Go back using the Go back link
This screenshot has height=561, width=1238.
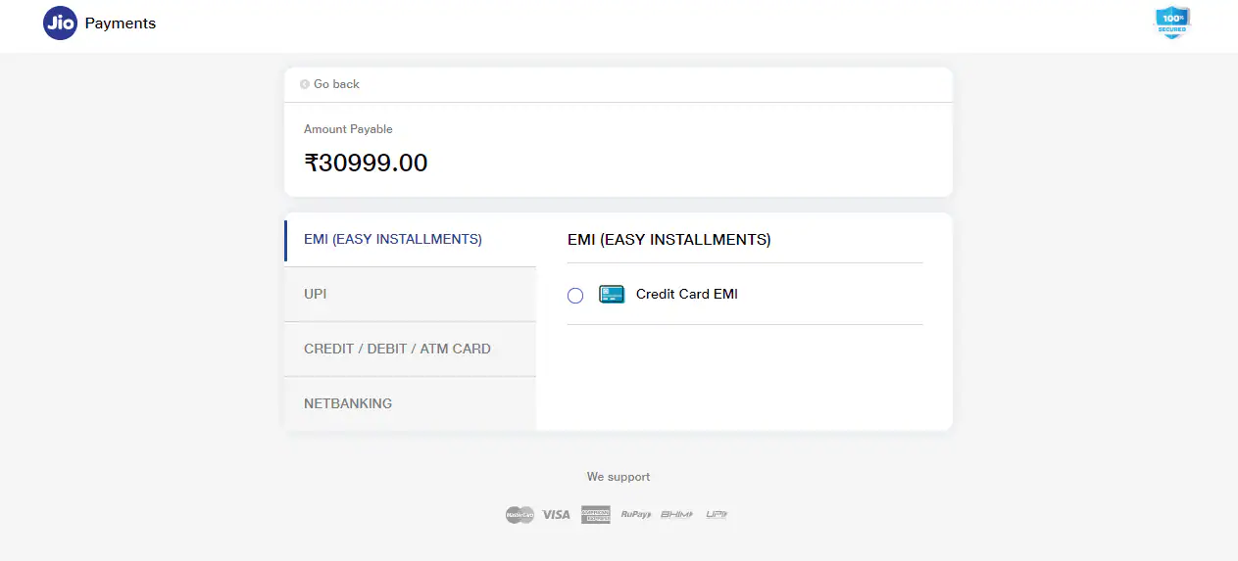click(336, 84)
